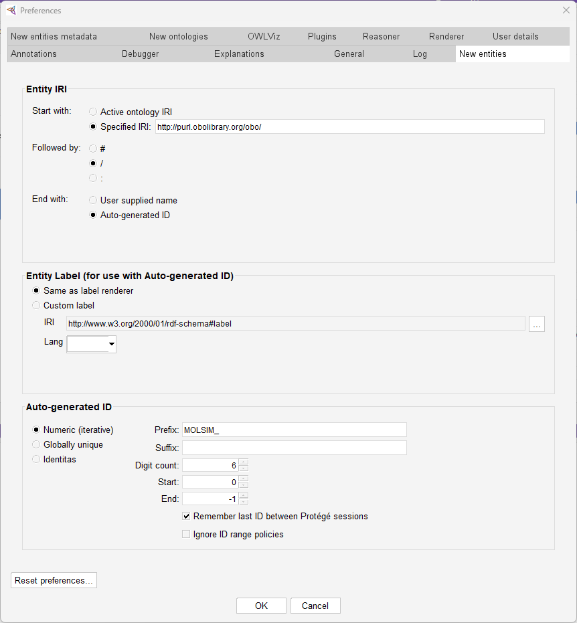Click the IRI browse ellipsis button
The height and width of the screenshot is (623, 577).
pyautogui.click(x=536, y=324)
